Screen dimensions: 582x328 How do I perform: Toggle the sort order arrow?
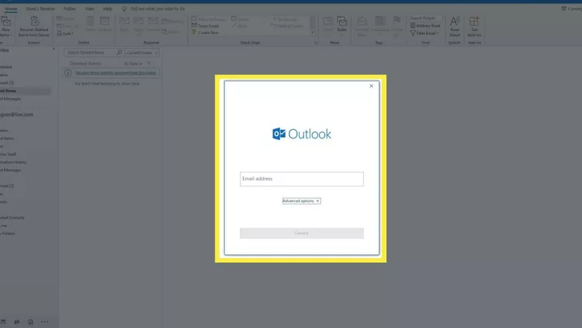[149, 64]
